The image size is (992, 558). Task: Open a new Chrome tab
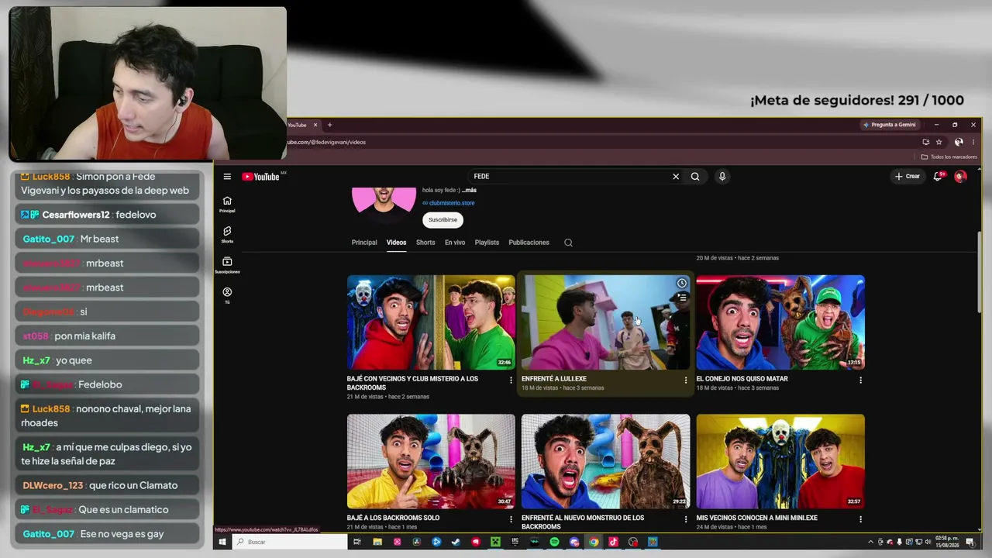329,125
